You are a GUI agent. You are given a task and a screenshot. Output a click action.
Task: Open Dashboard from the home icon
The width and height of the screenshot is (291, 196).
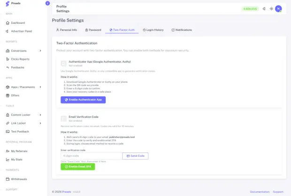click(8, 23)
